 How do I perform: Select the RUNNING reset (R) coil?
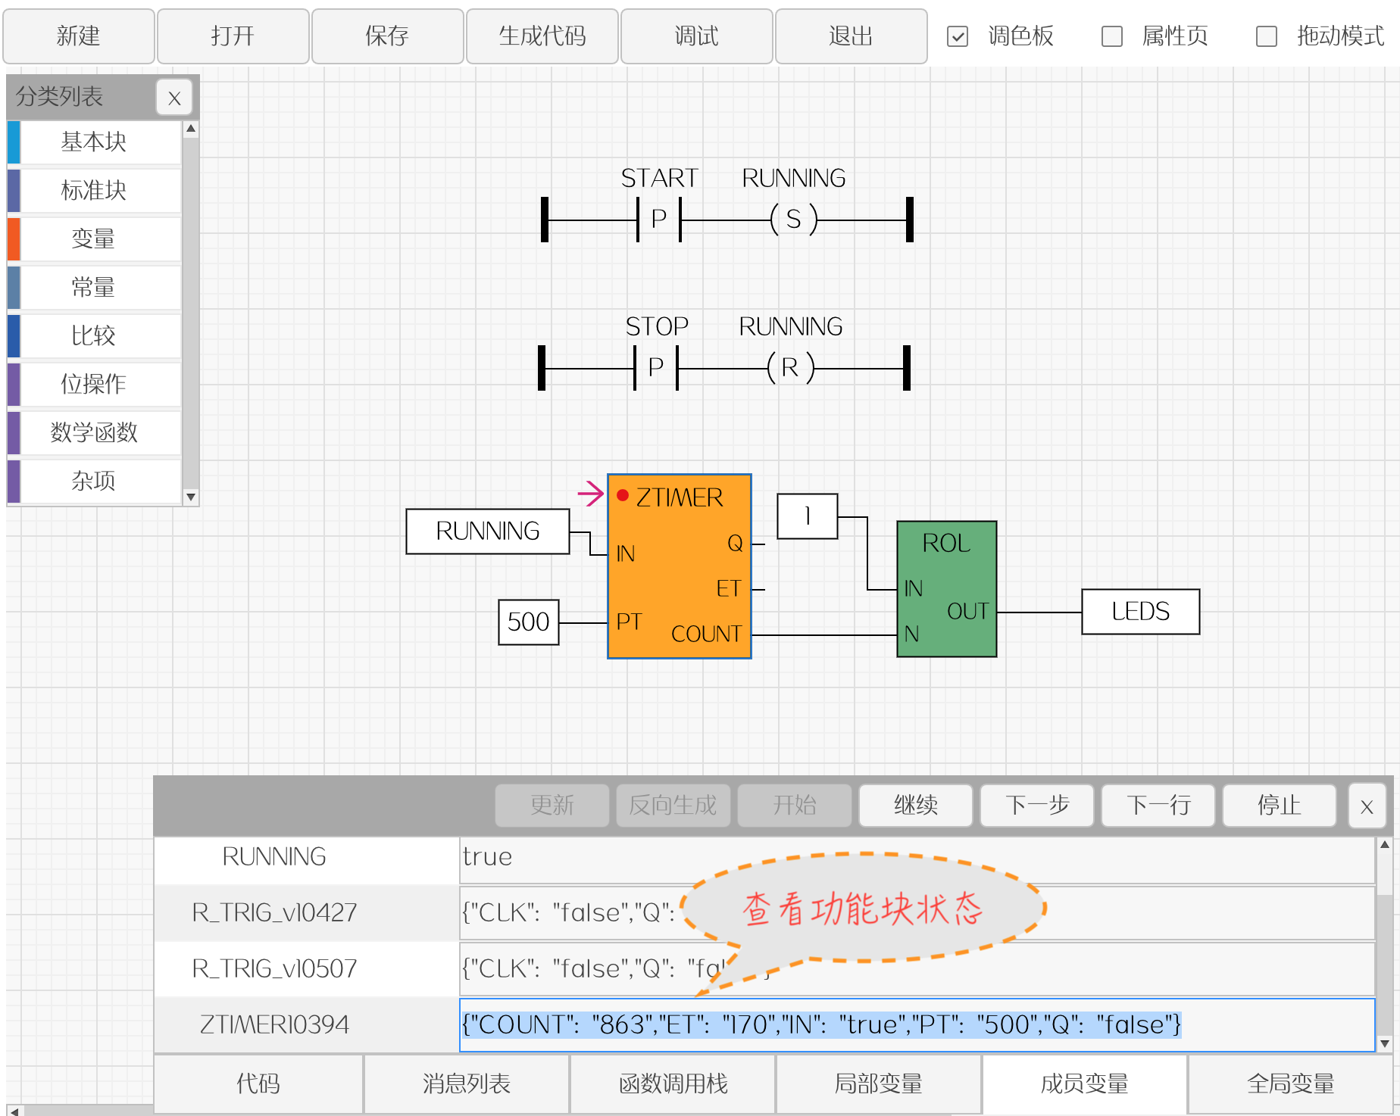pyautogui.click(x=790, y=368)
